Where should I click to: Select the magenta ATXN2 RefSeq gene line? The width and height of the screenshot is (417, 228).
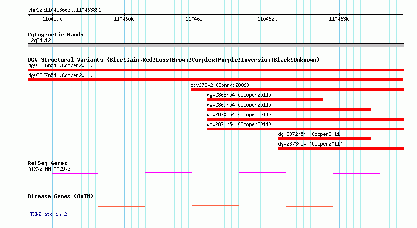(216, 173)
